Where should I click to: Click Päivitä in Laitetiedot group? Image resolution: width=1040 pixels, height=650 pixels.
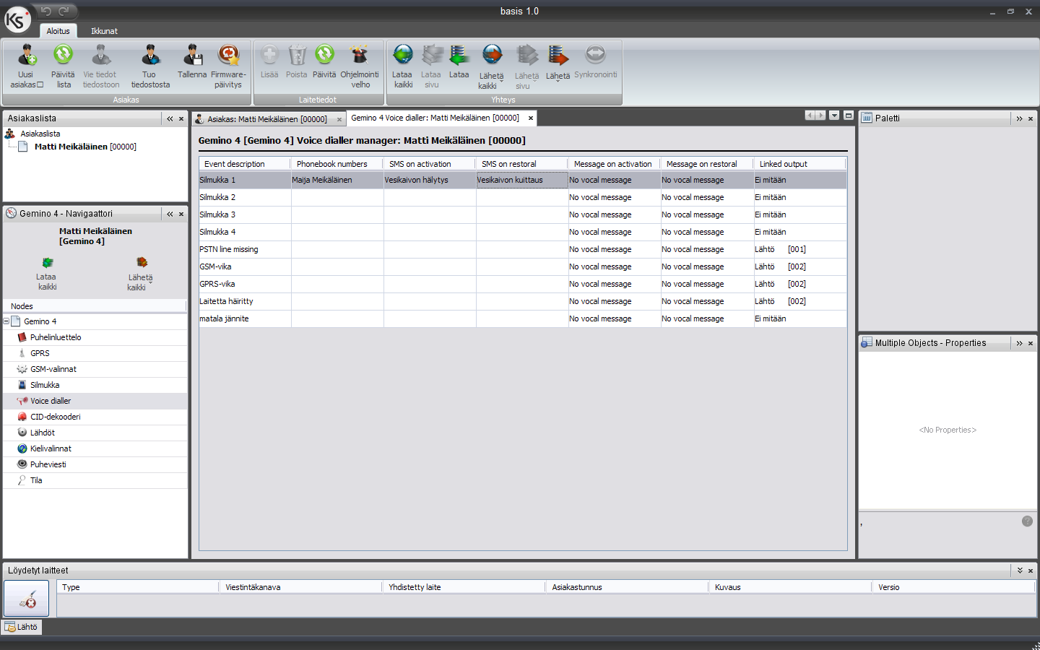[x=324, y=61]
